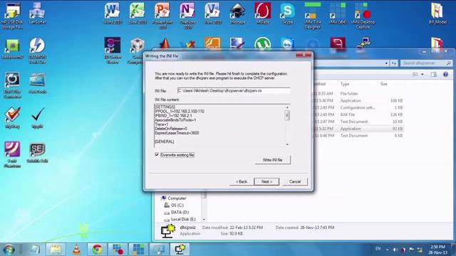Open the IM_Model folder on the desktop
456x256 pixels.
click(437, 14)
